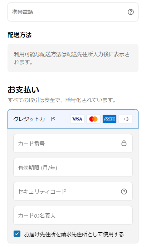Open the セキュリティコード help question icon
Screen dimensions: 146x247
pos(124,192)
